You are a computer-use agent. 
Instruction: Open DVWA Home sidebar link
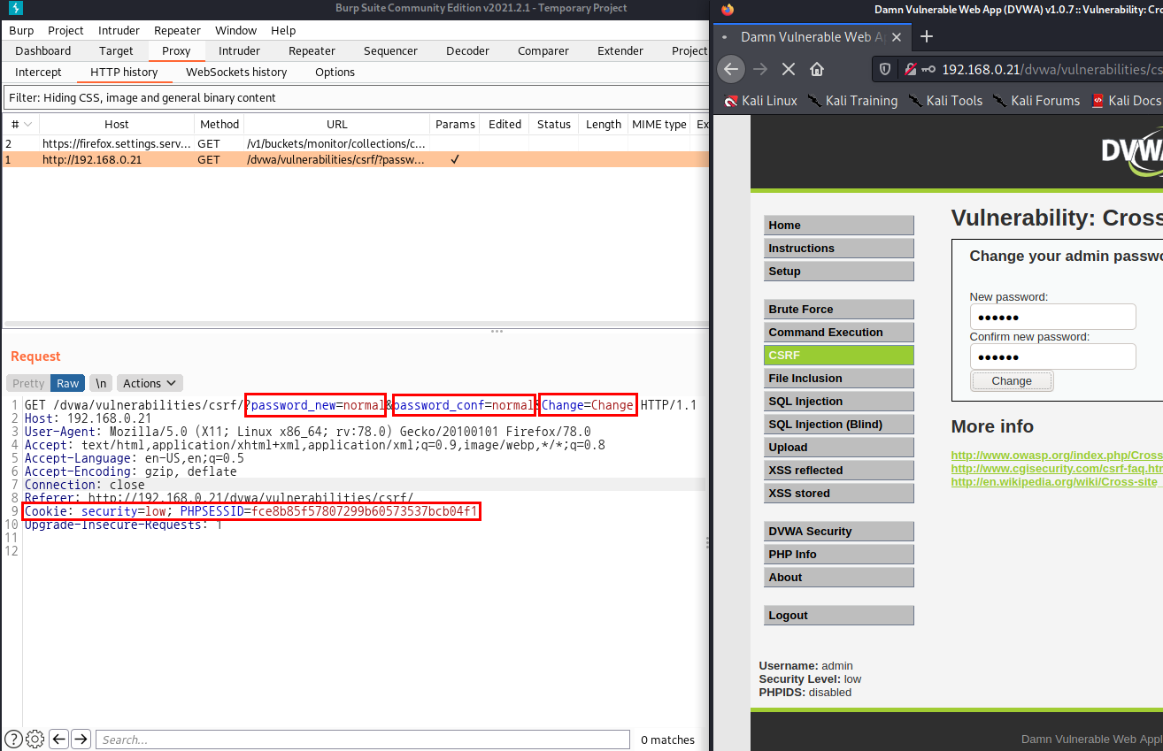coord(838,225)
